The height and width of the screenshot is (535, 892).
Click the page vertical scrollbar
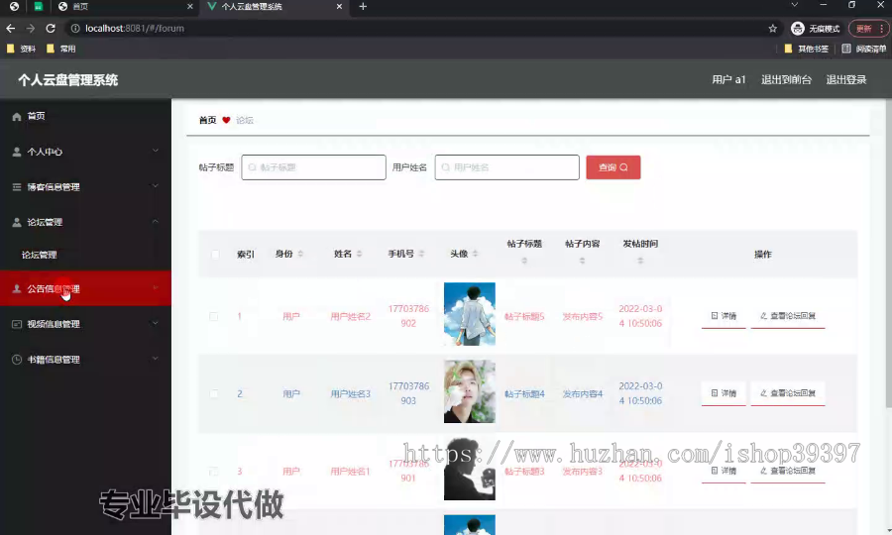[889, 256]
